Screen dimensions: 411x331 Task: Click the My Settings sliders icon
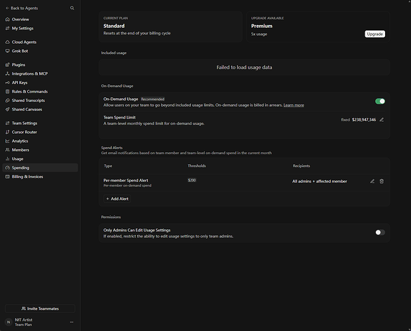coord(7,28)
